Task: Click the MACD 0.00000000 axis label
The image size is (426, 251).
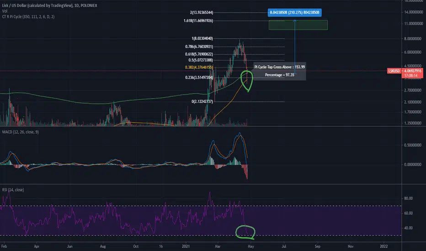Action: pyautogui.click(x=414, y=164)
